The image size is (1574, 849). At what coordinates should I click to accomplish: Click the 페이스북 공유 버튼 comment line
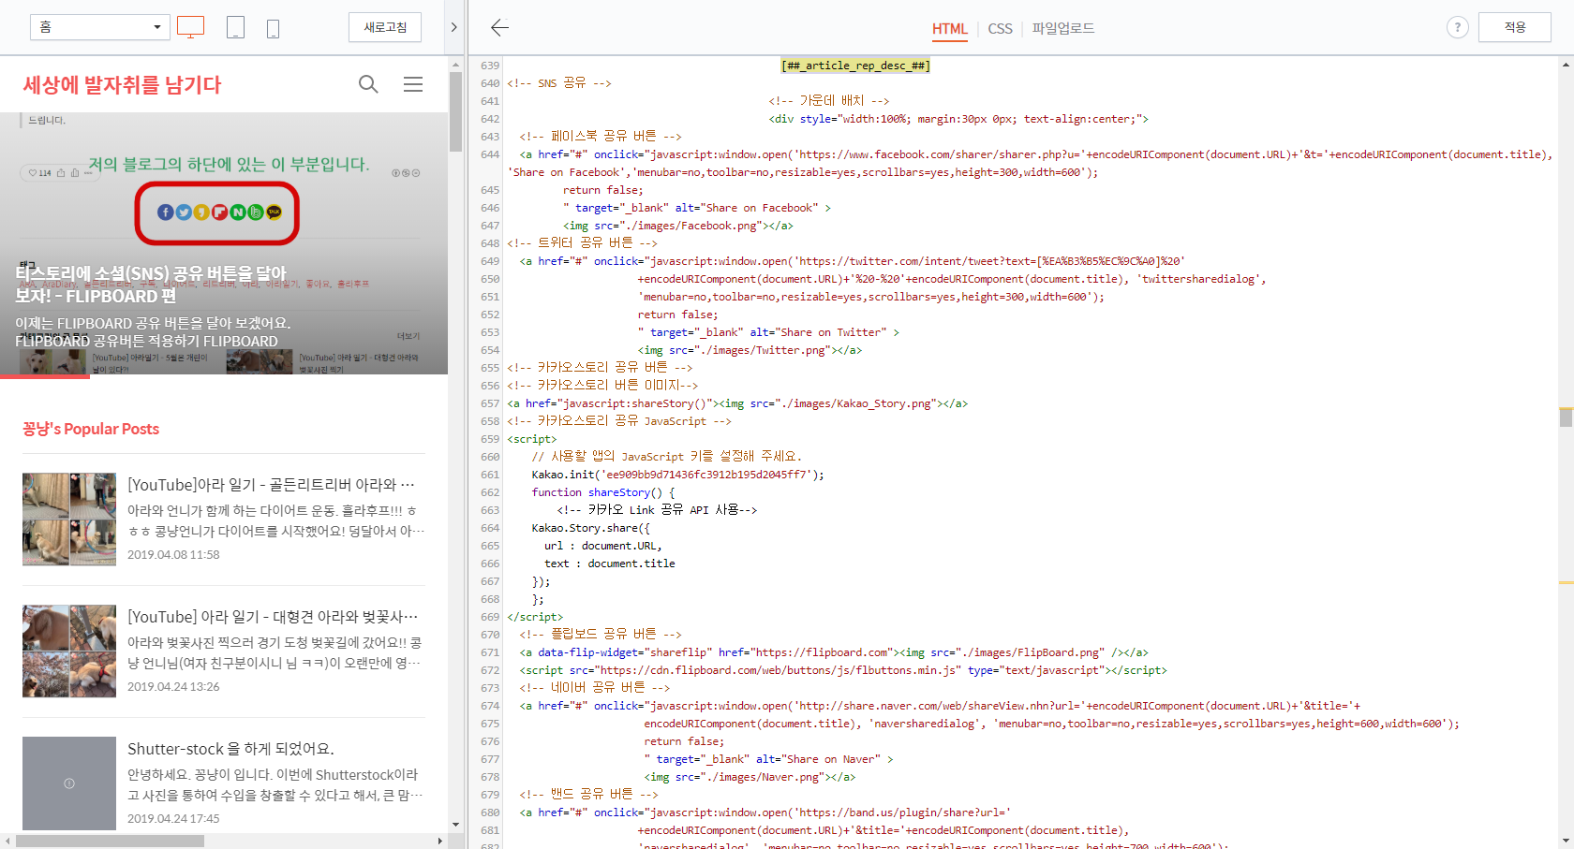tap(601, 137)
